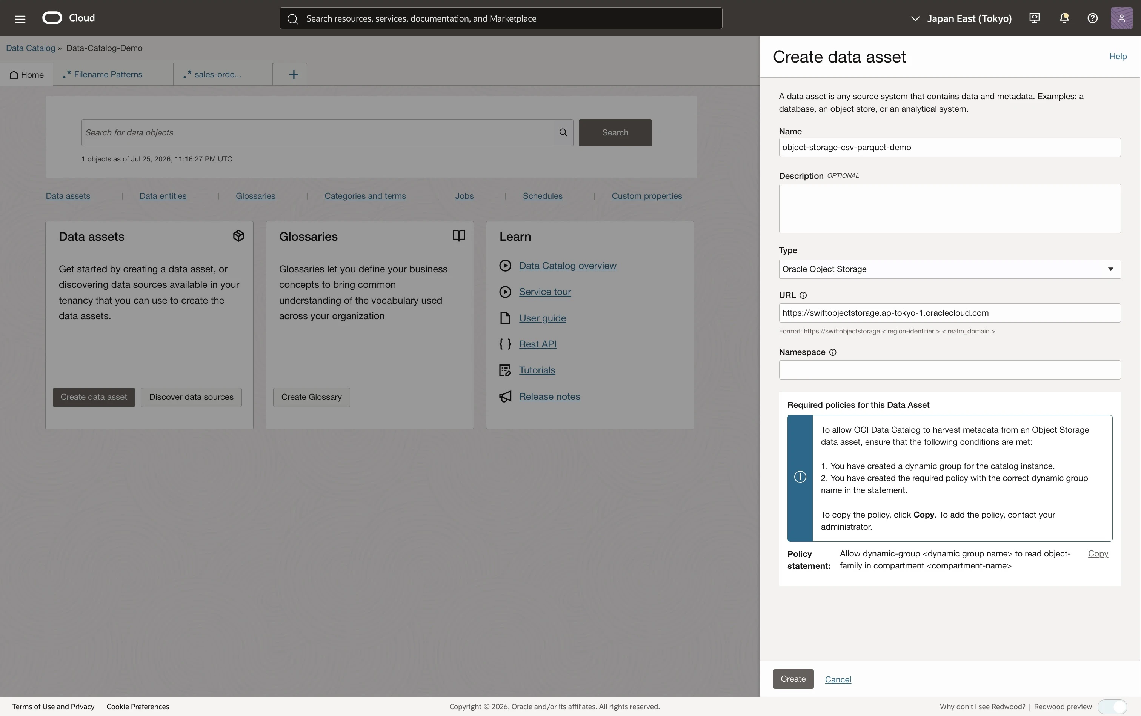Open the Service tour link
Screen dimensions: 1141x716
(x=545, y=292)
